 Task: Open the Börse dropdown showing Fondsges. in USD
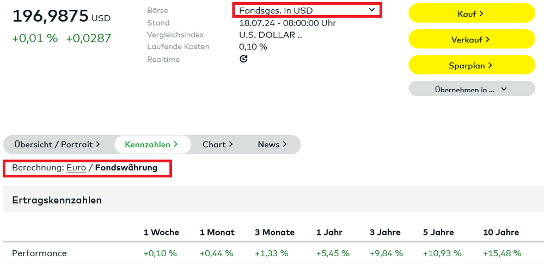click(x=307, y=10)
